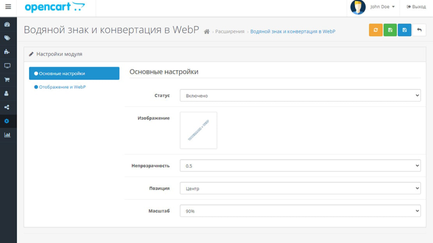
Task: Open the Непрозрачность dropdown
Action: coord(300,166)
